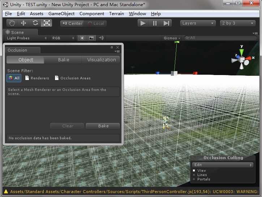The height and width of the screenshot is (197, 262).
Task: Open the File menu
Action: point(8,14)
